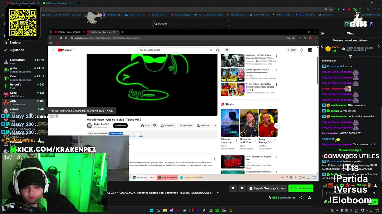Image resolution: width=382 pixels, height=214 pixels.
Task: Open Summit1g Reacts video thumbnail
Action: click(232, 75)
